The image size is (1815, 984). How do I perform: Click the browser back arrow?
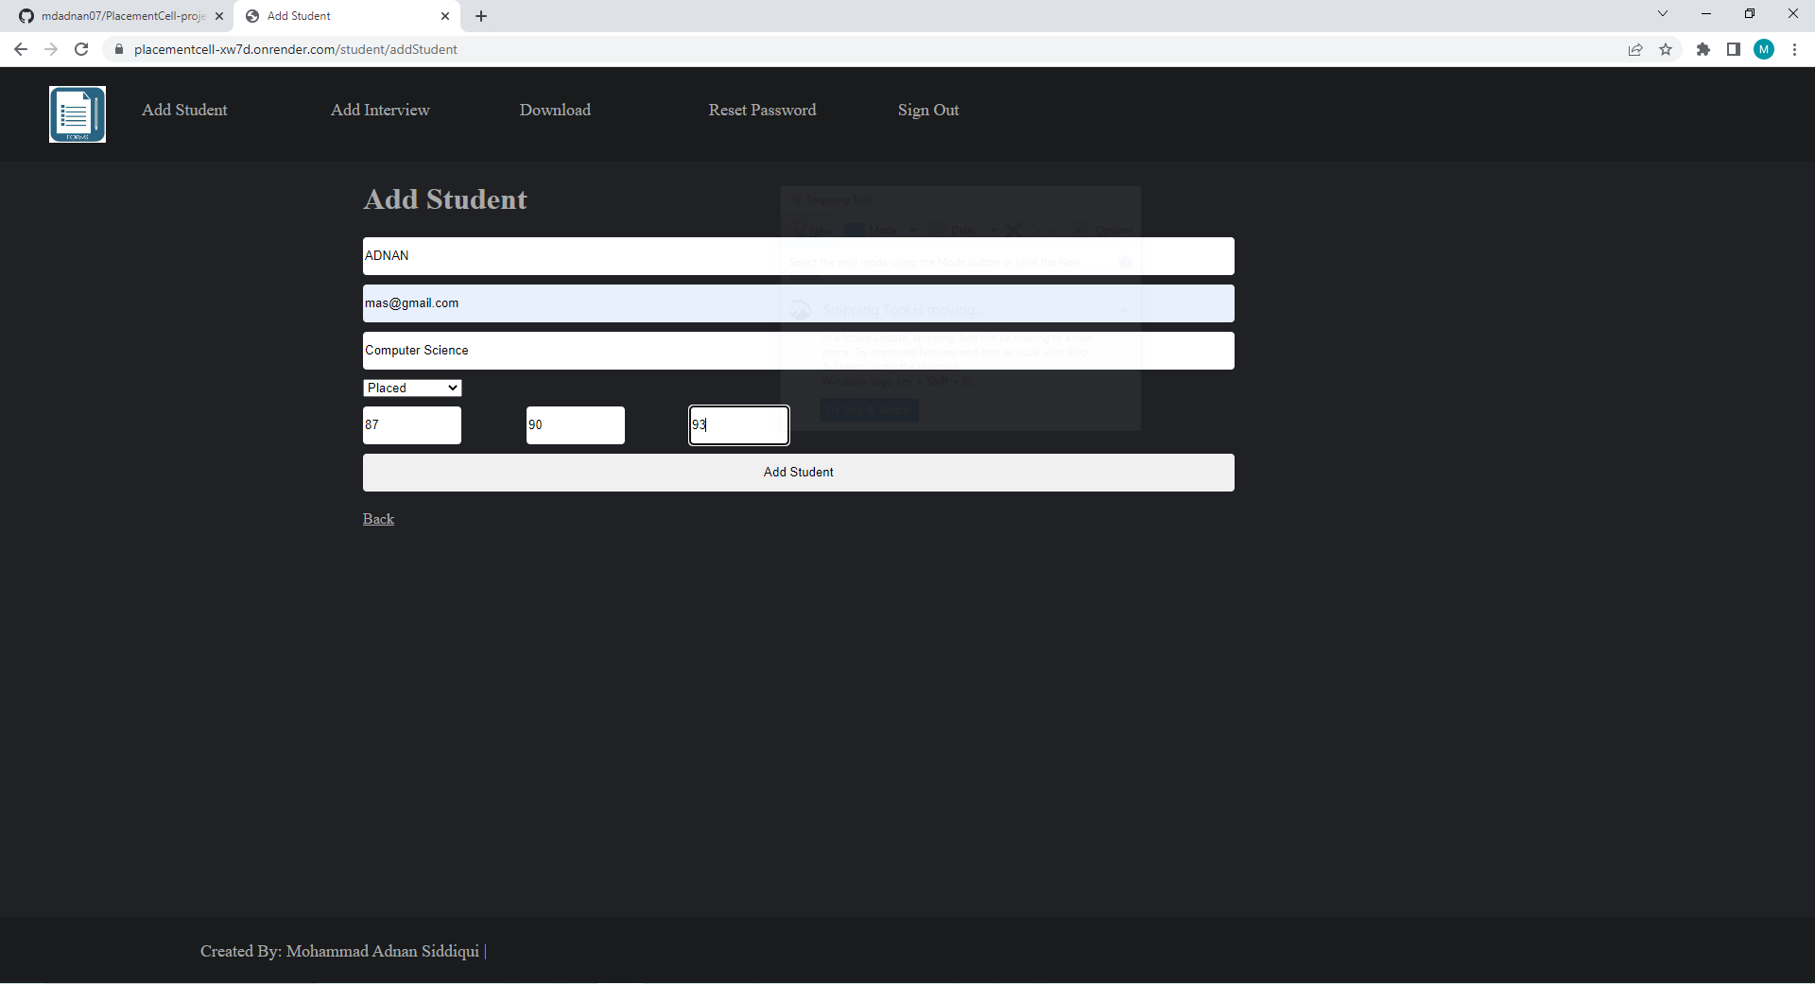click(20, 49)
